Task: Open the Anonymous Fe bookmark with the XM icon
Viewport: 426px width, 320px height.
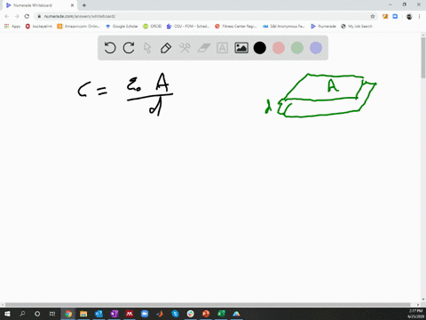Action: tap(283, 27)
